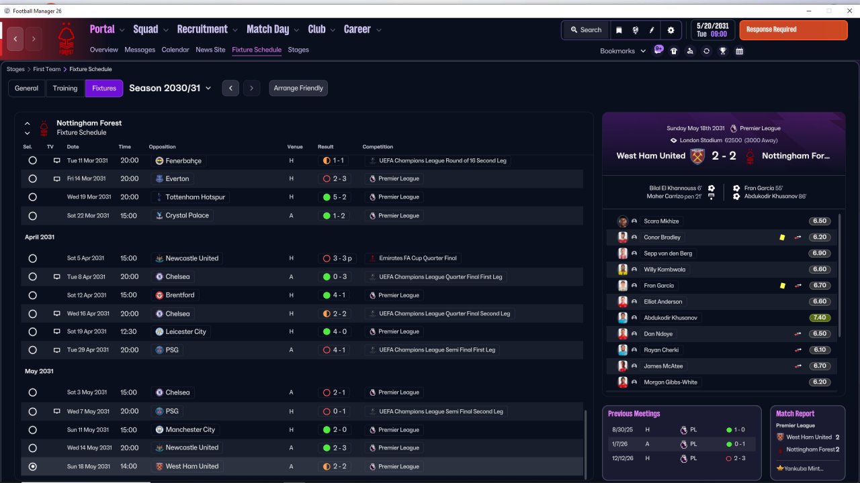Select the Manchester City fixture radio button
This screenshot has height=483, width=860.
(32, 429)
